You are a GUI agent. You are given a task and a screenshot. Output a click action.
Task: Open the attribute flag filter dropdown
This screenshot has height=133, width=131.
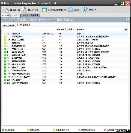point(102,30)
